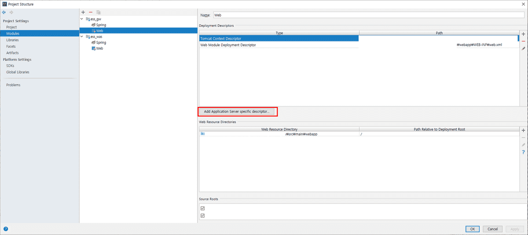Edit the selected deployment descriptor
The width and height of the screenshot is (528, 235).
(x=523, y=48)
